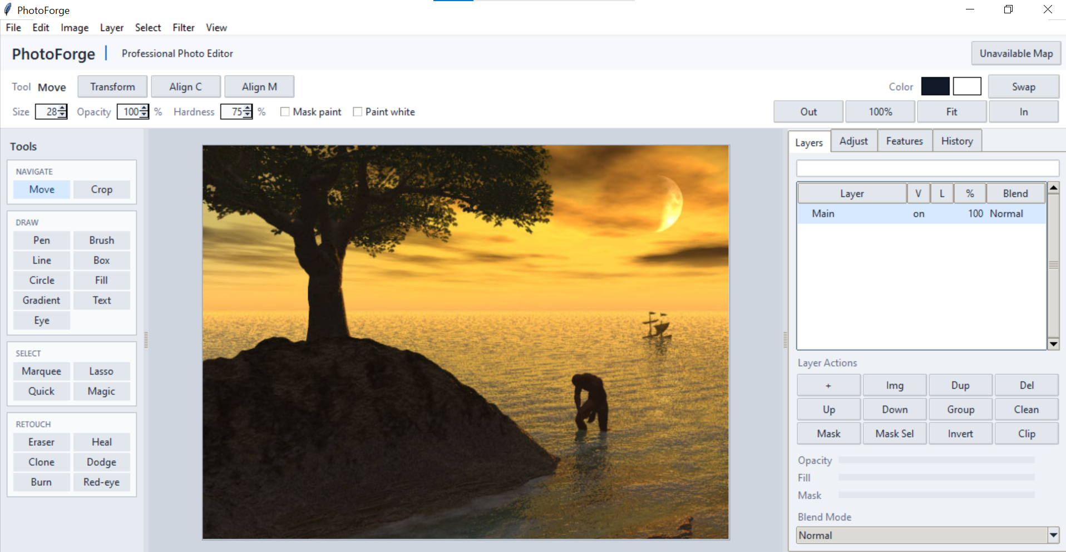Pick the Brush tool

(102, 240)
